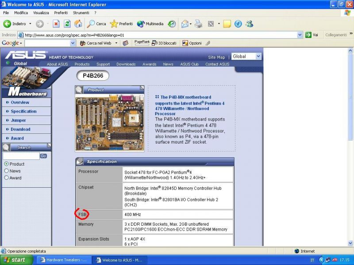Click the PageRank indicator
The image size is (354, 265).
click(142, 42)
